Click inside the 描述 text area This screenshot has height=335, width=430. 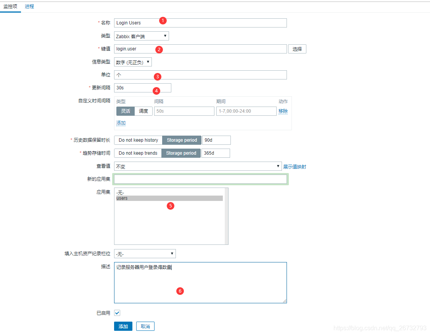(x=200, y=283)
